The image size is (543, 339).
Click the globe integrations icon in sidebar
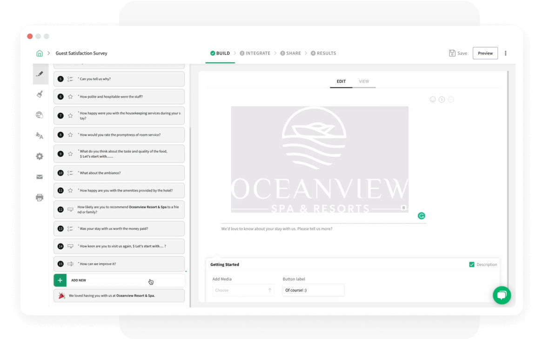(40, 114)
